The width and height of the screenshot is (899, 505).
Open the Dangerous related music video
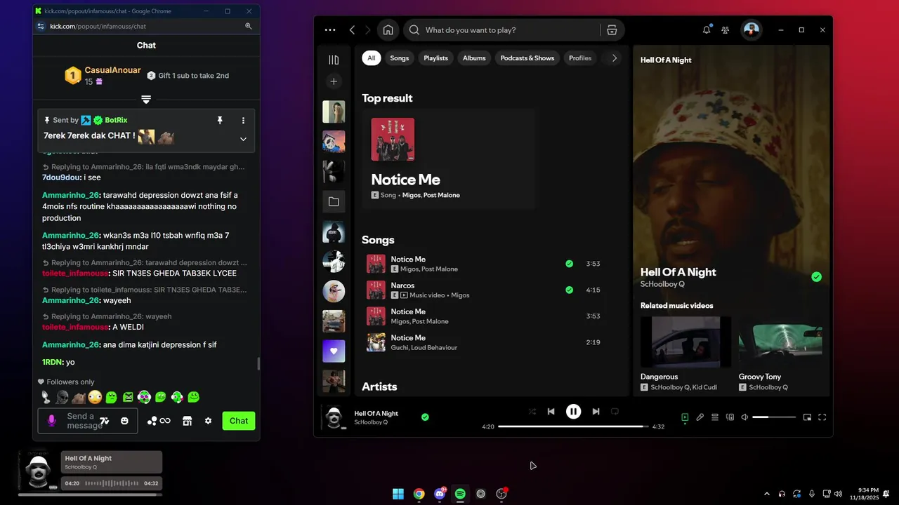click(x=685, y=353)
